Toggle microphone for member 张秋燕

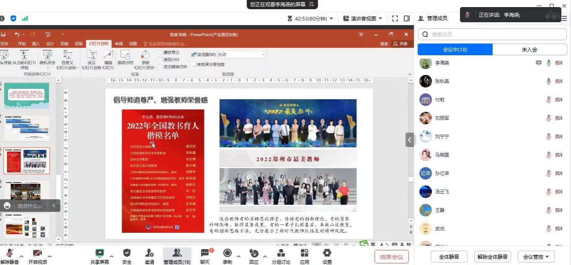548,81
